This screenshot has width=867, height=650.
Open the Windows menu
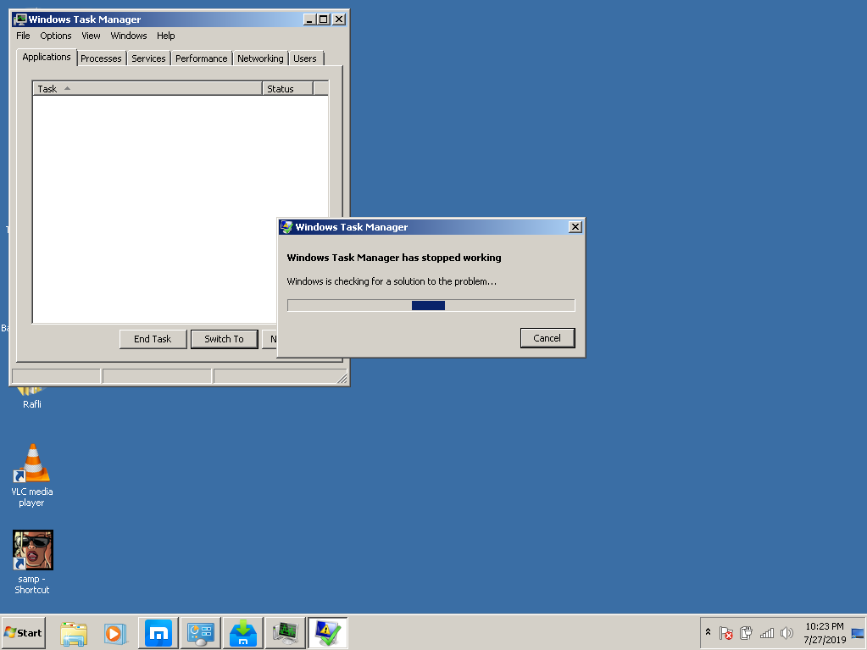click(129, 36)
